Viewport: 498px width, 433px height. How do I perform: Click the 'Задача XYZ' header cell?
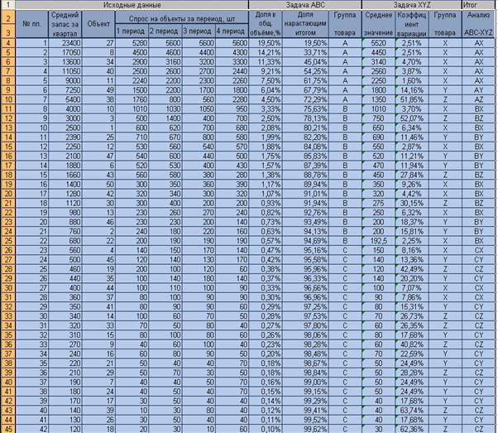tap(412, 5)
